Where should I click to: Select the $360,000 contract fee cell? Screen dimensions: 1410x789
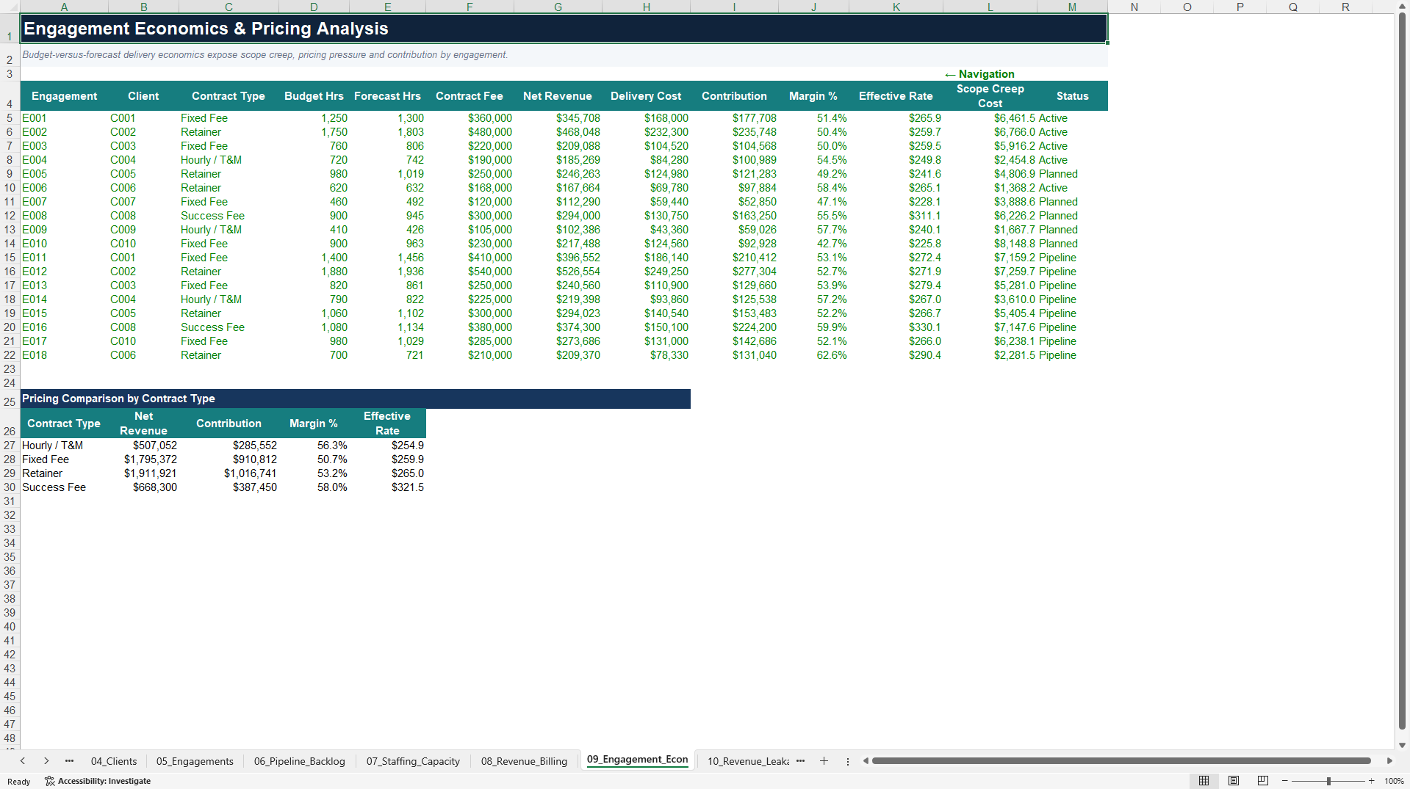(x=470, y=118)
